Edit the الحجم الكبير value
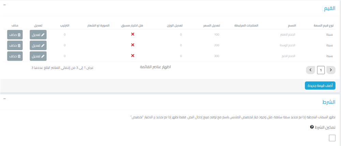341x146 pixels. [38, 56]
